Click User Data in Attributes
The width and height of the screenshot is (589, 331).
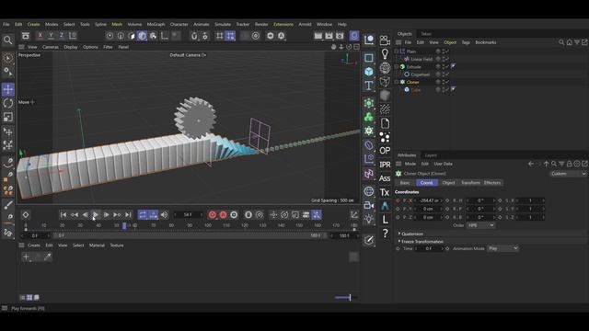point(444,164)
